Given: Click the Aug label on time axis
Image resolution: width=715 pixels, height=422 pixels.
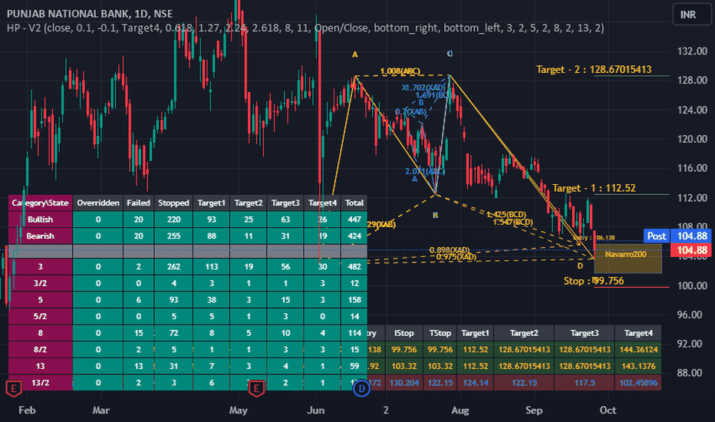Looking at the screenshot, I should [x=460, y=410].
